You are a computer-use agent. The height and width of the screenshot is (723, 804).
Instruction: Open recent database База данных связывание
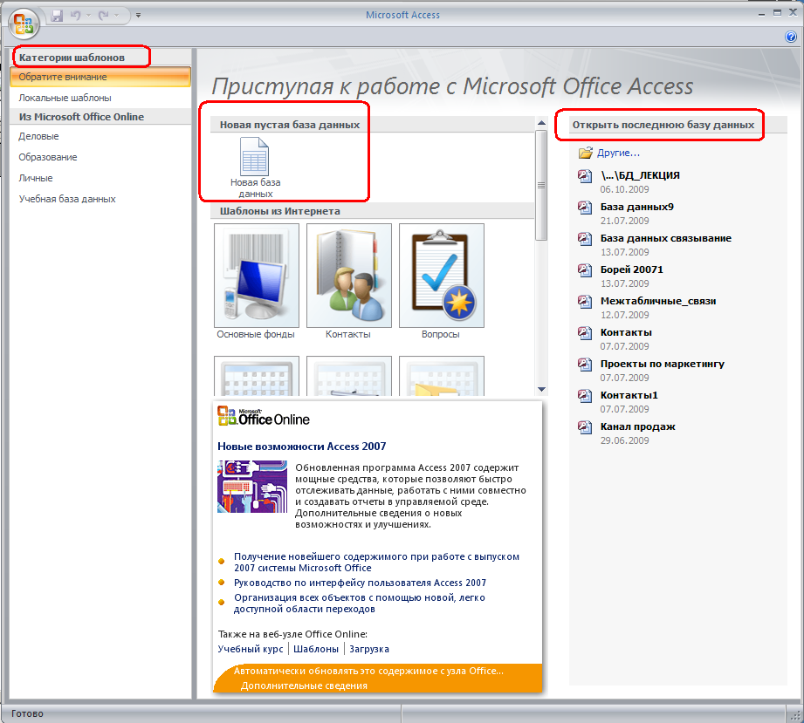pyautogui.click(x=665, y=238)
